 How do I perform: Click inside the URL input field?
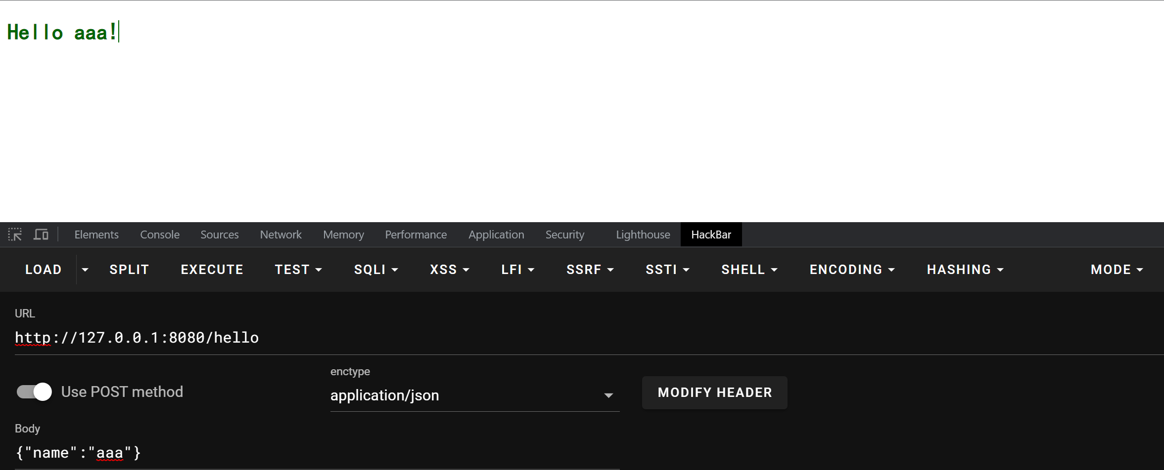(297, 337)
